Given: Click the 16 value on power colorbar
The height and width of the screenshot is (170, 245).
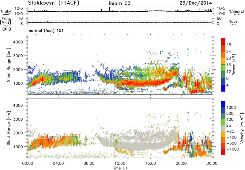Looking at the screenshot, I should (228, 65).
